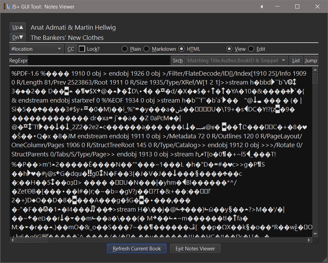The width and height of the screenshot is (328, 263).
Task: Close the Notes Viewer window
Action: (x=317, y=7)
